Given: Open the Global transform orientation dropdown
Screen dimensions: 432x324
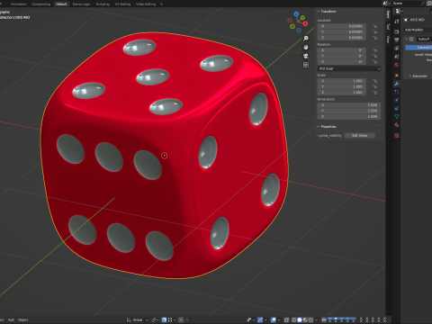Looking at the screenshot, I should point(137,319).
